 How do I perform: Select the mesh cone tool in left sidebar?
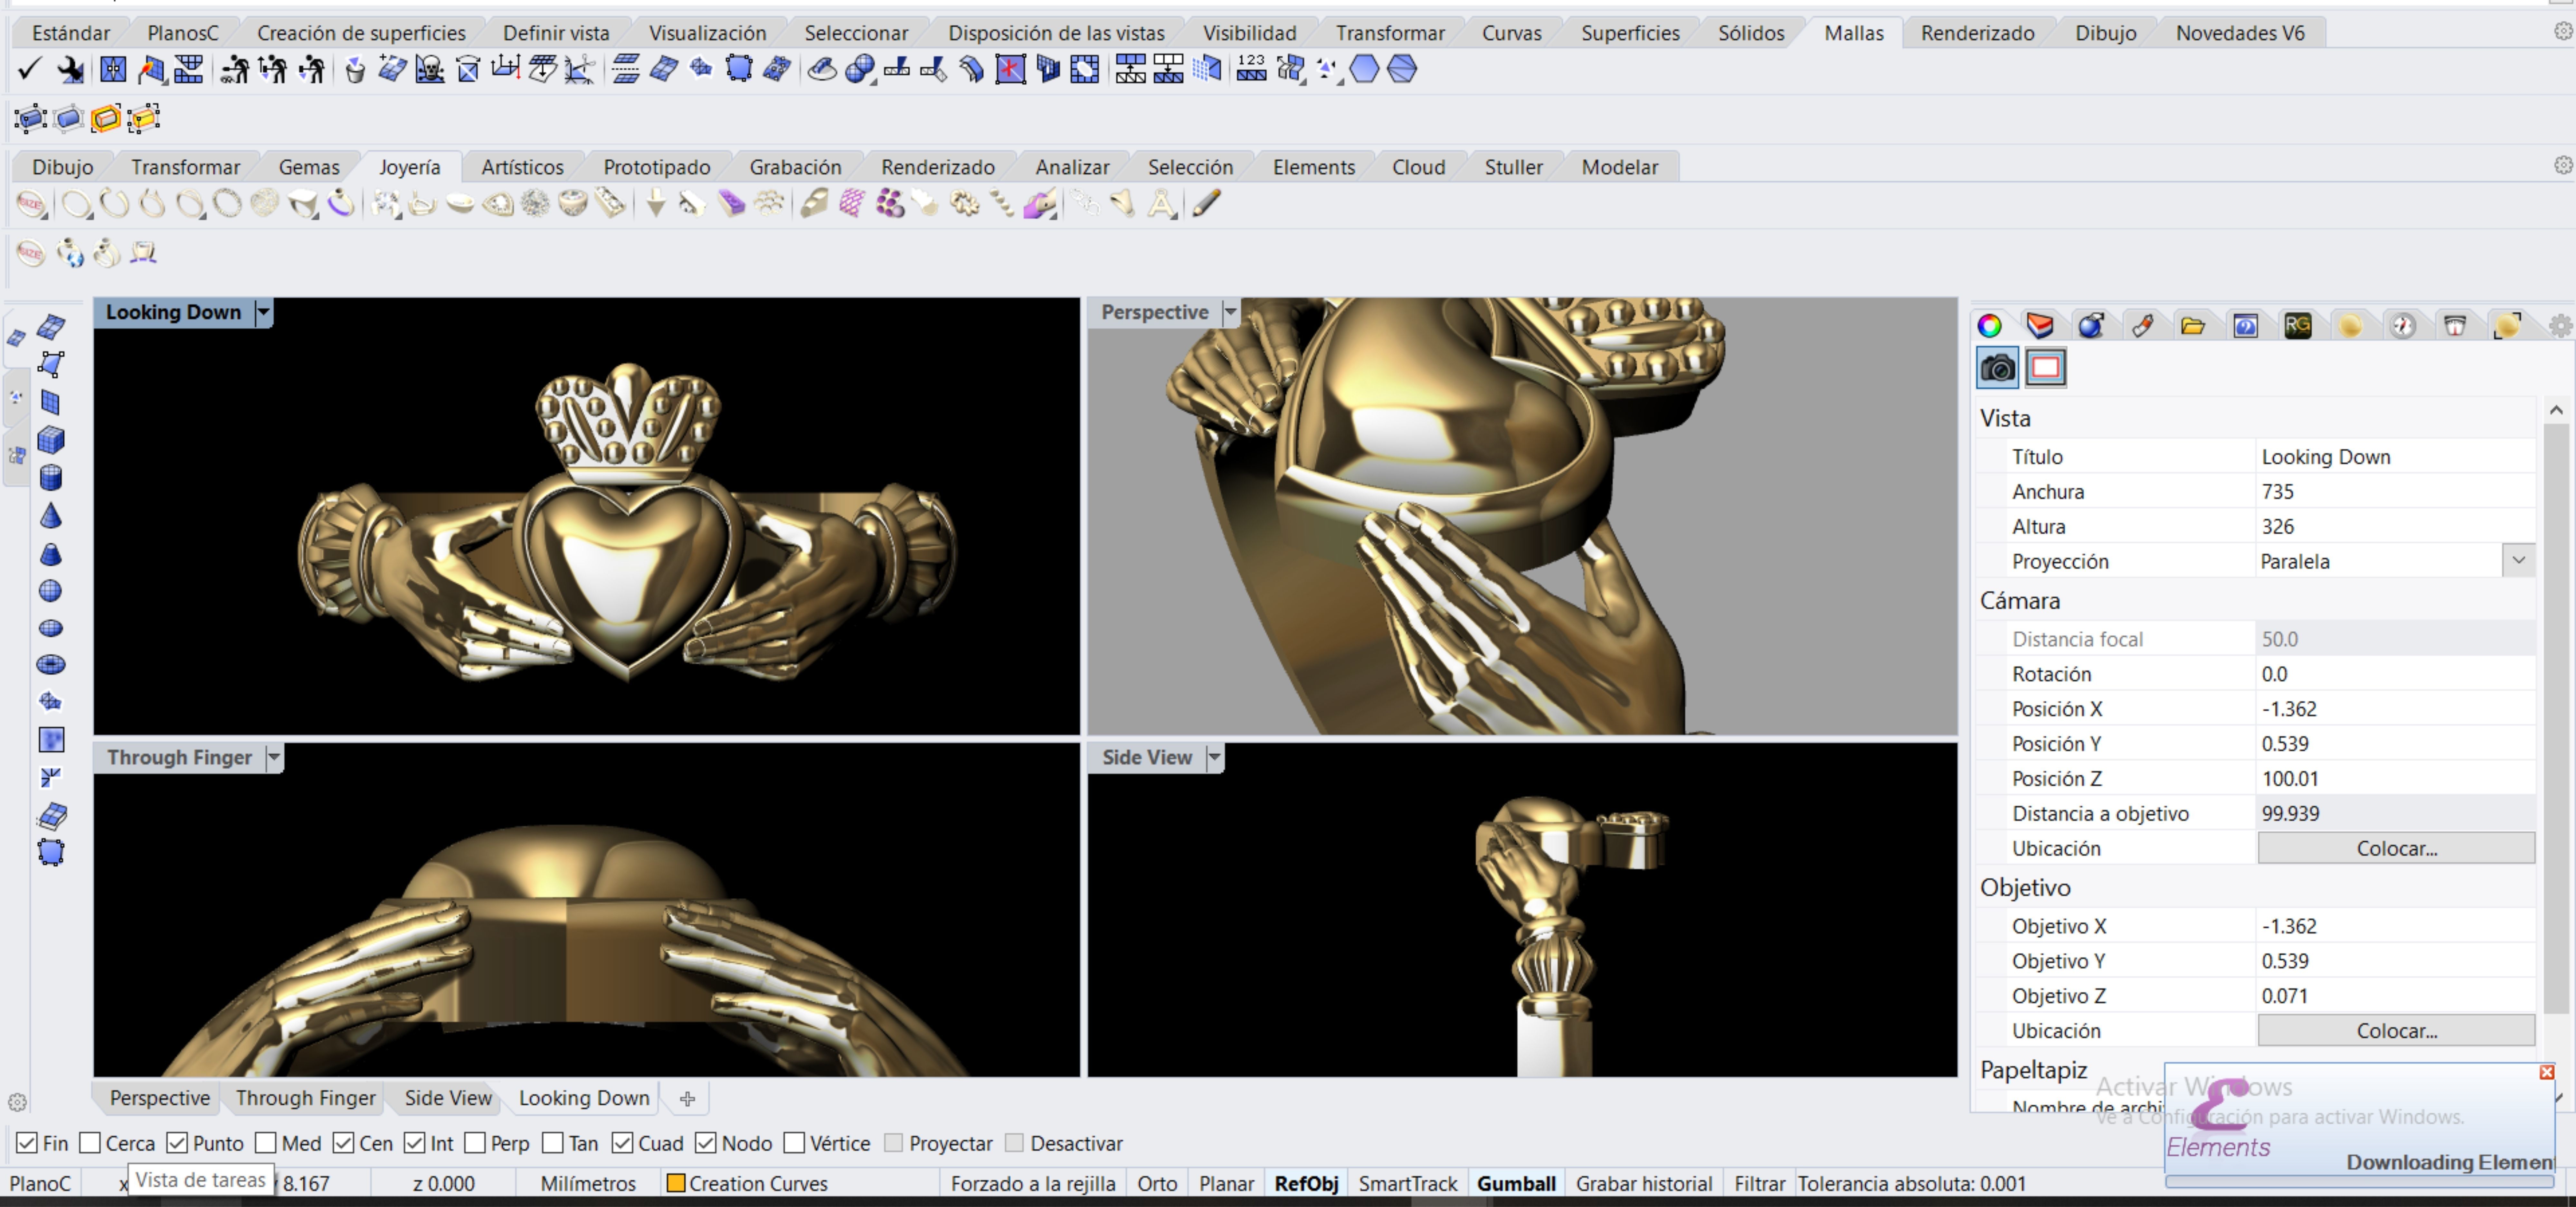click(51, 516)
